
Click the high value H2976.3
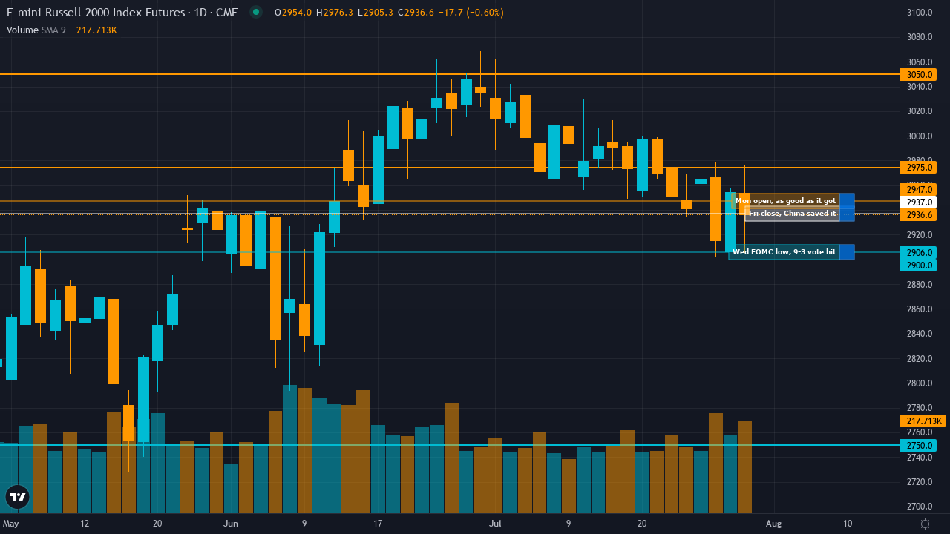[x=335, y=13]
